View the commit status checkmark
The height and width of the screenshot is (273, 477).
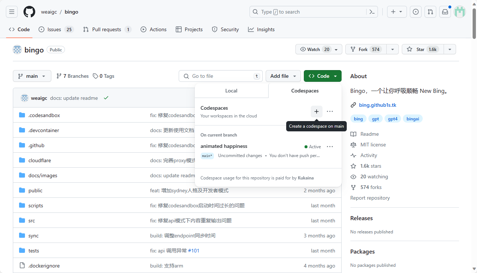(x=106, y=98)
